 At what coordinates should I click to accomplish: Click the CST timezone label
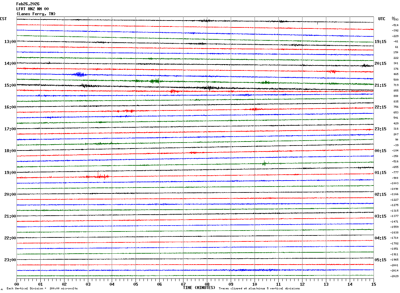(x=3, y=19)
